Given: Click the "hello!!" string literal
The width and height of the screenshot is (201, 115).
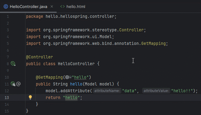Looking at the screenshot, I should pos(182,91).
